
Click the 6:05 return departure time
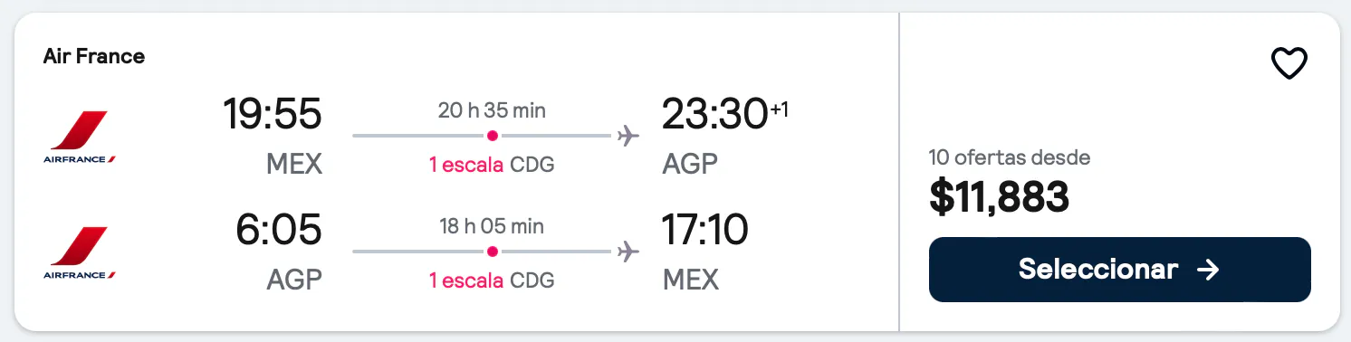point(279,230)
